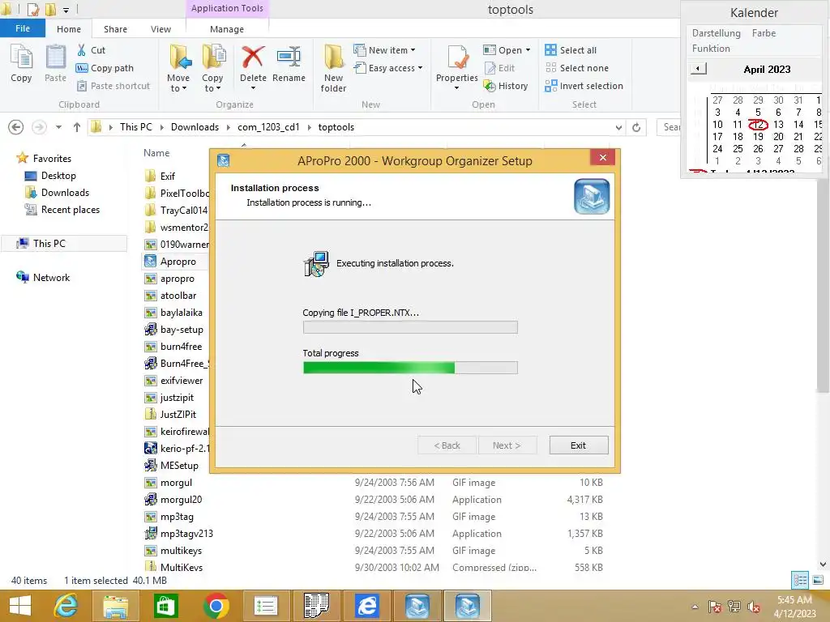Click the red Delete icon

tap(253, 57)
